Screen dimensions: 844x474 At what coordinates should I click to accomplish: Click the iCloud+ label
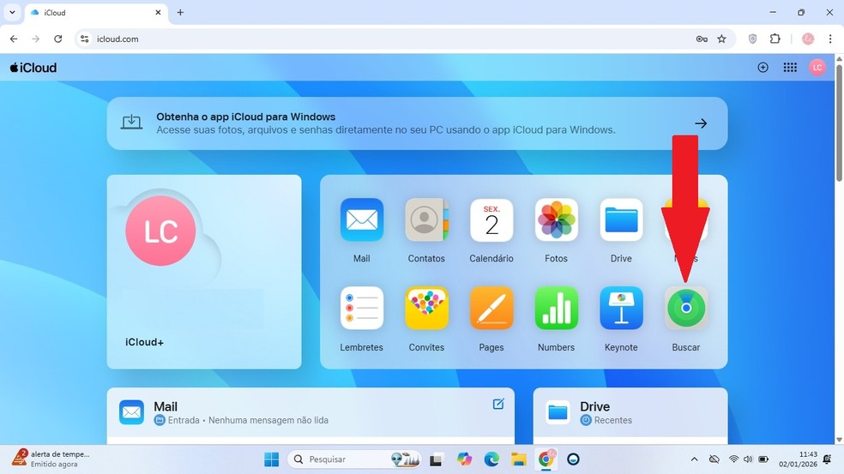(144, 342)
